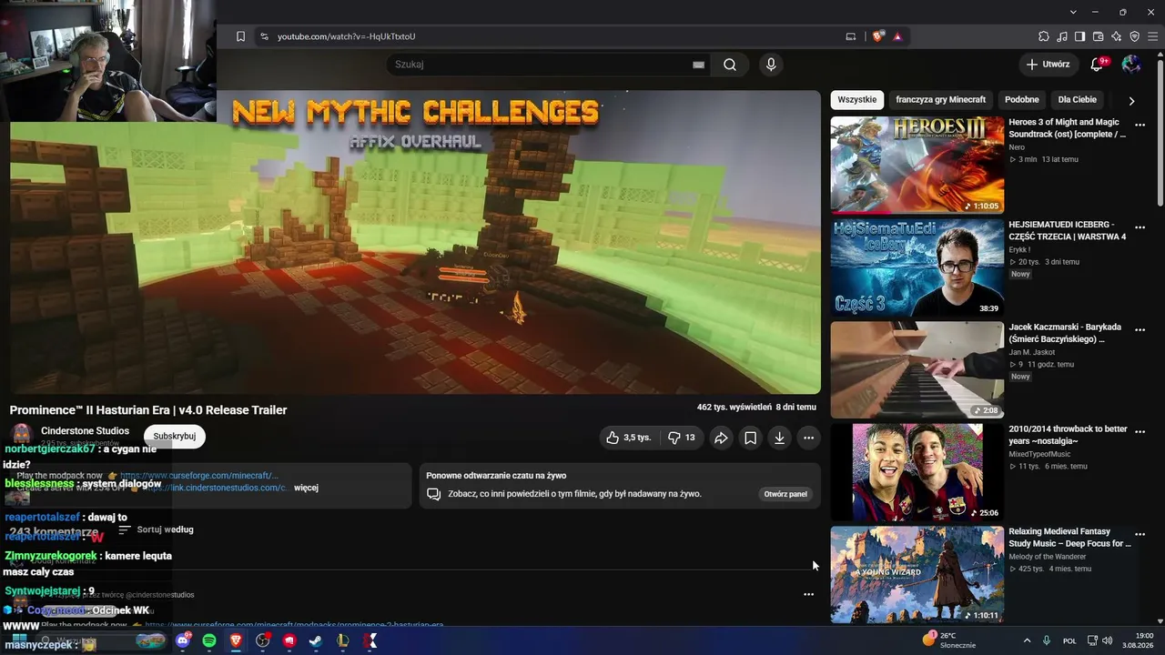Show more filter chips with right arrow
This screenshot has height=655, width=1165.
[x=1131, y=100]
